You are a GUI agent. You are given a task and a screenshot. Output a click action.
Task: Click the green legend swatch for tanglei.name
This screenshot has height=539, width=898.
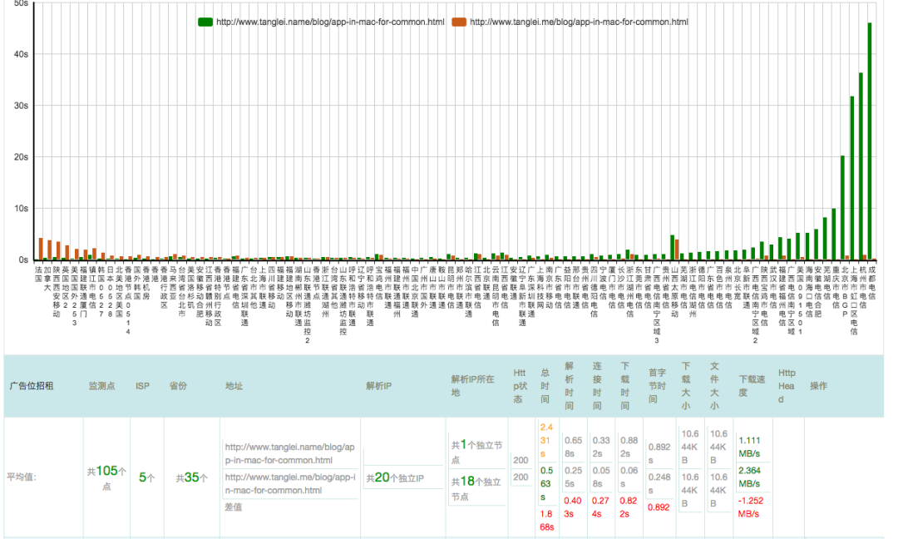pos(205,22)
